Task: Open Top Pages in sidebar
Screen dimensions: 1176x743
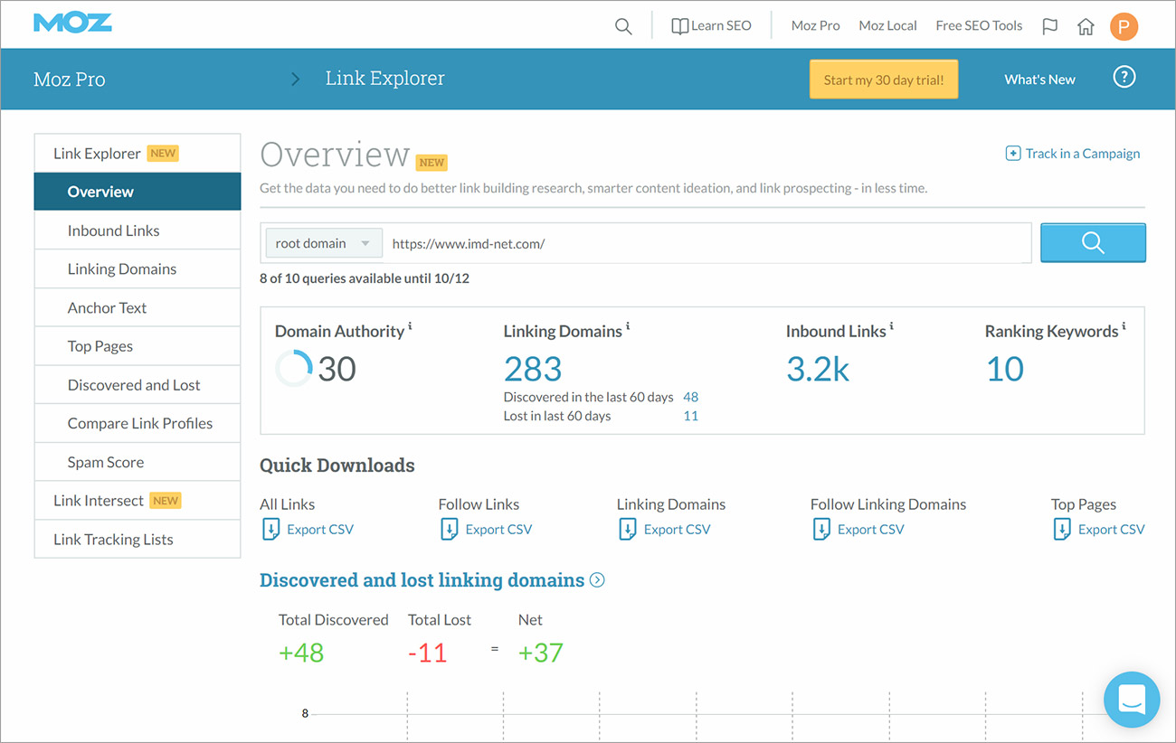Action: click(138, 346)
